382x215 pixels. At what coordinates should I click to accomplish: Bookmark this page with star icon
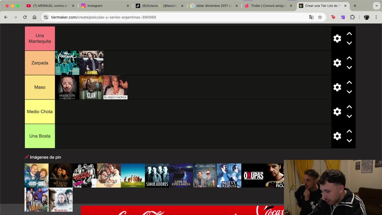coord(320,17)
